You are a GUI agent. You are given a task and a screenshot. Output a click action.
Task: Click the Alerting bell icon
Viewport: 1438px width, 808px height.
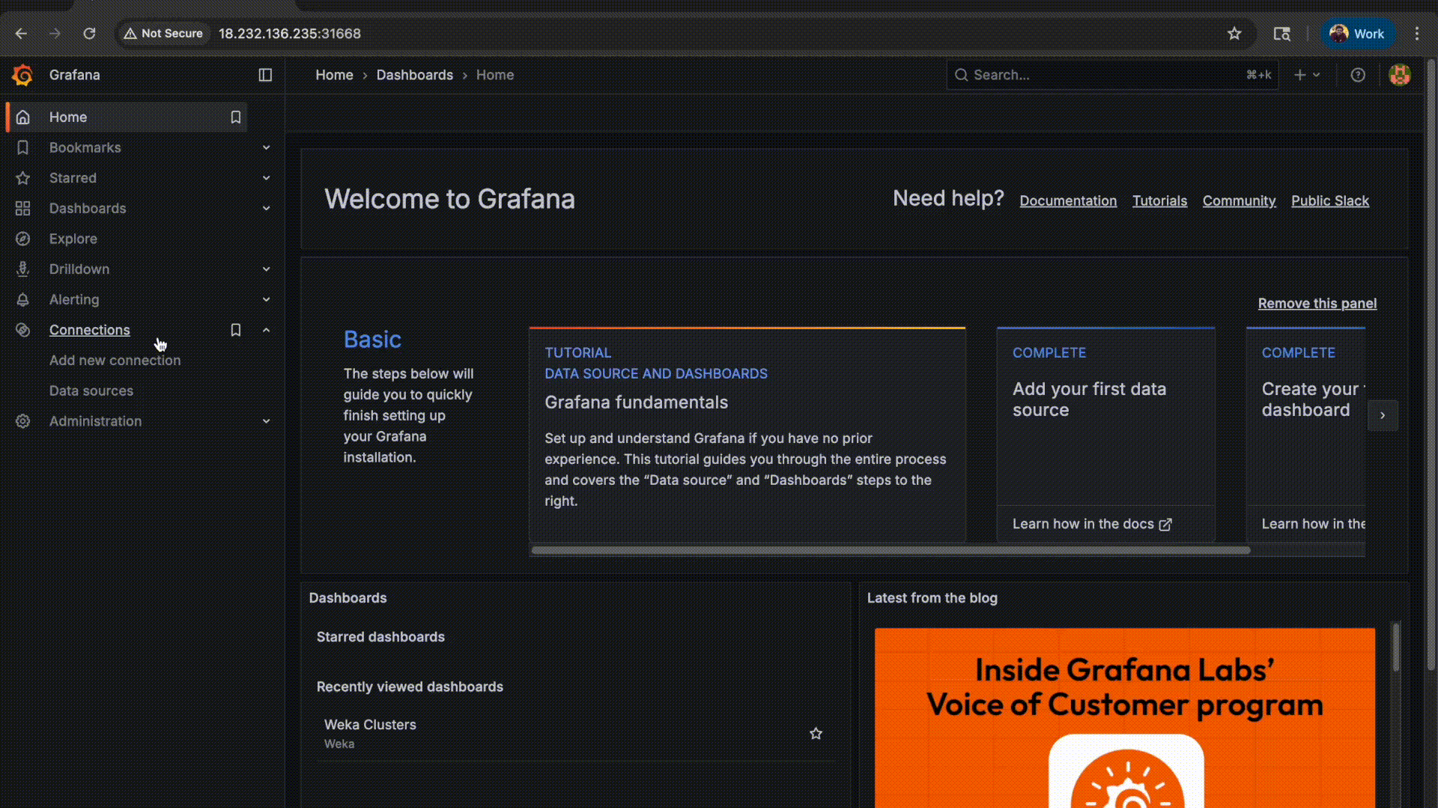click(x=23, y=299)
